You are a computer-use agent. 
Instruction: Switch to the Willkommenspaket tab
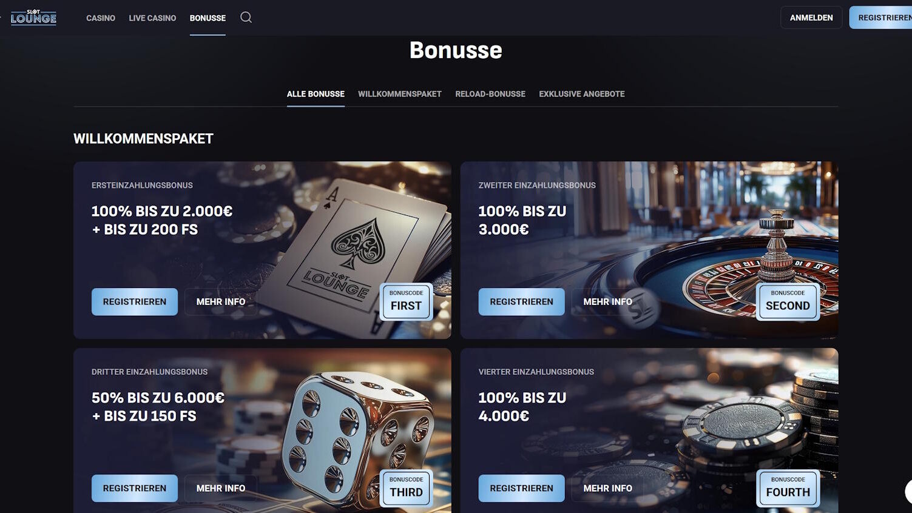[400, 94]
